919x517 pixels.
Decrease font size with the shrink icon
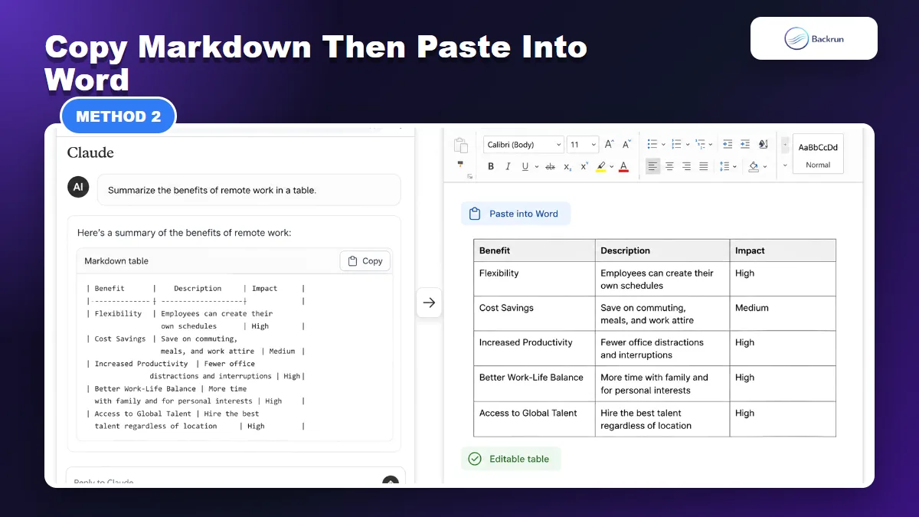click(626, 144)
